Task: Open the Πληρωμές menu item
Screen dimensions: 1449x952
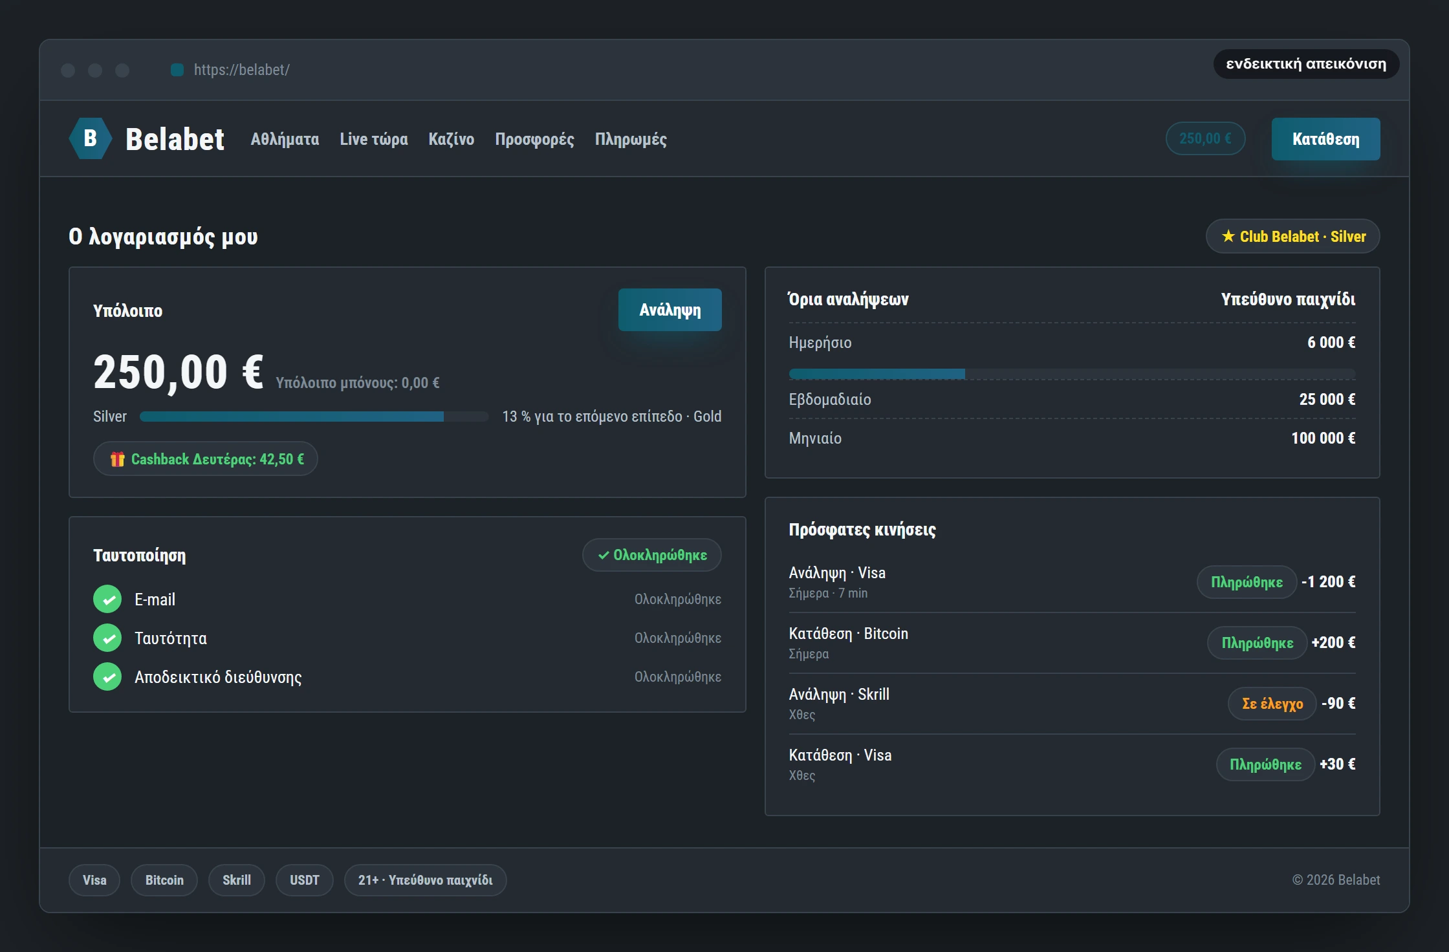Action: pos(631,139)
